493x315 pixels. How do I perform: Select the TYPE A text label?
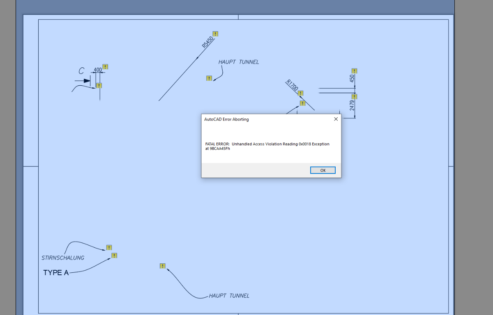pos(56,272)
